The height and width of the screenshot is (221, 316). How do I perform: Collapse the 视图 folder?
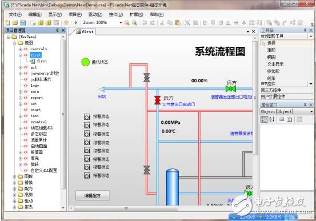click(x=14, y=43)
